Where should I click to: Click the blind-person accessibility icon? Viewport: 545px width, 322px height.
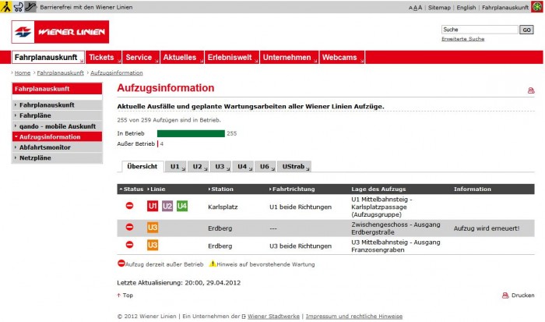(6, 6)
